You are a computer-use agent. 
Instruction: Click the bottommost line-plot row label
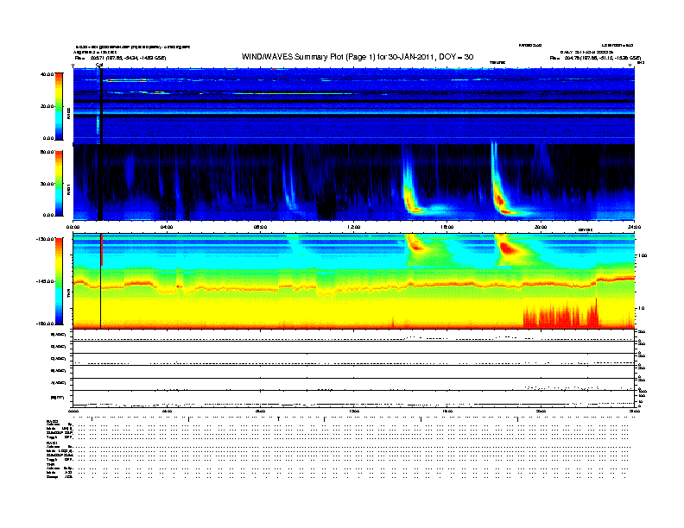tap(58, 398)
